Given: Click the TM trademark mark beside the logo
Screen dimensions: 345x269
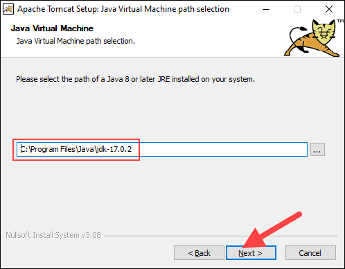Looking at the screenshot, I should [x=340, y=21].
